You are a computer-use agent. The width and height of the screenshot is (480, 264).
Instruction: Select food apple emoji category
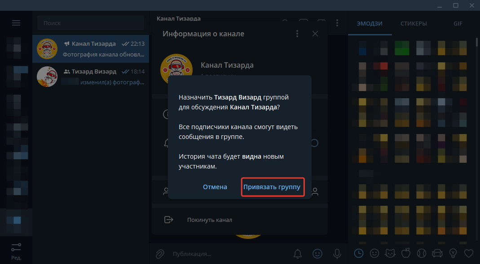click(405, 253)
